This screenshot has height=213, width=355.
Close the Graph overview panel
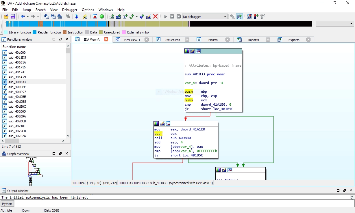point(67,154)
